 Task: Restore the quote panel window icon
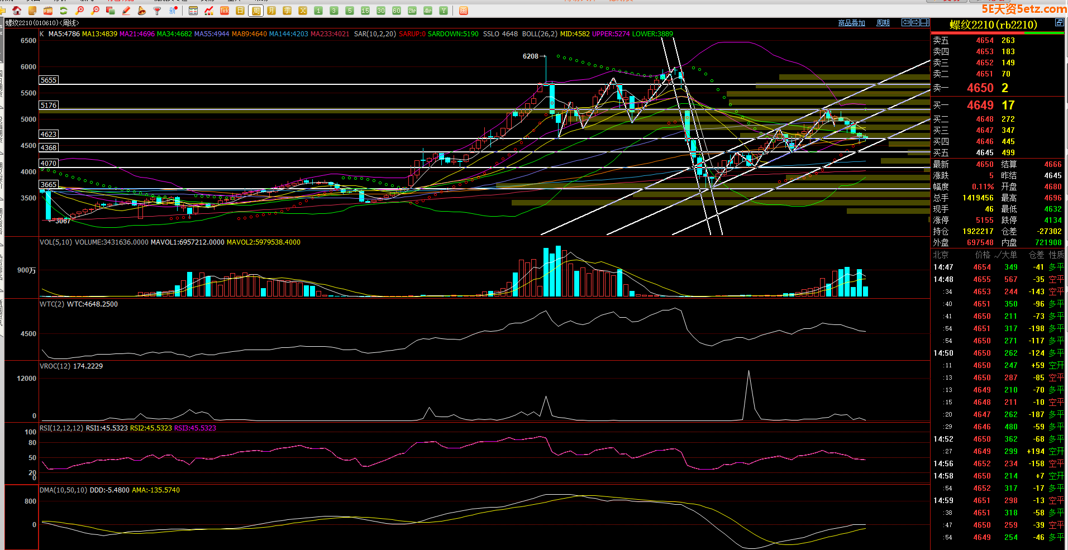1059,22
